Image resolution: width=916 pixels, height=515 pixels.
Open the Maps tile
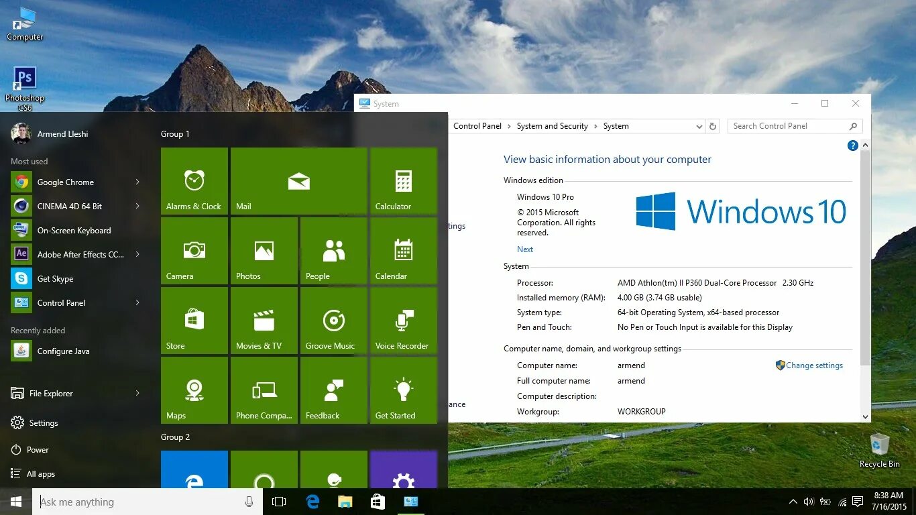194,390
